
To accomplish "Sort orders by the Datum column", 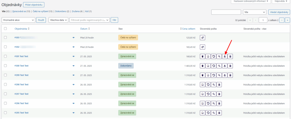I will pyautogui.click(x=85, y=29).
